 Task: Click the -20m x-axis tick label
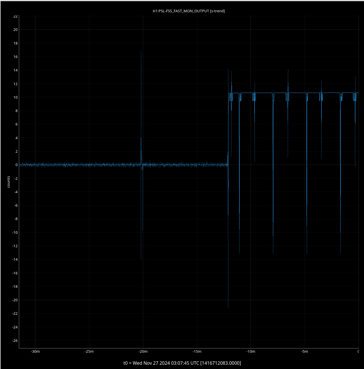tap(143, 351)
